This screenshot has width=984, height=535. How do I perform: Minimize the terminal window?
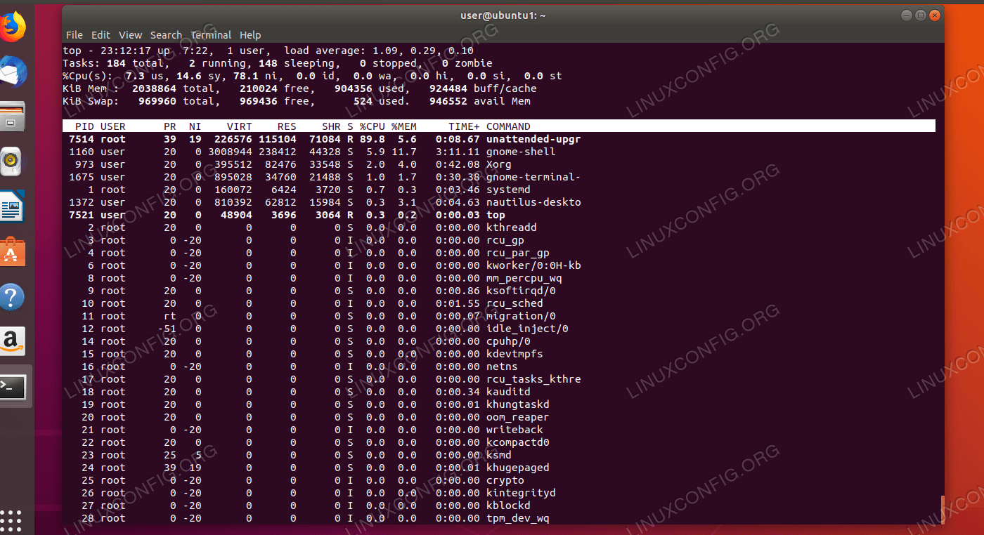(907, 15)
